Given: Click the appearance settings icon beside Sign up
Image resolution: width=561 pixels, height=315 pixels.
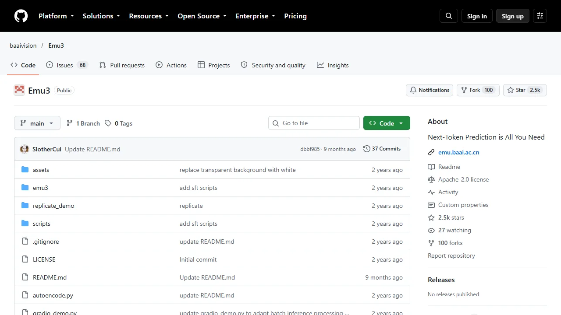Looking at the screenshot, I should [540, 16].
